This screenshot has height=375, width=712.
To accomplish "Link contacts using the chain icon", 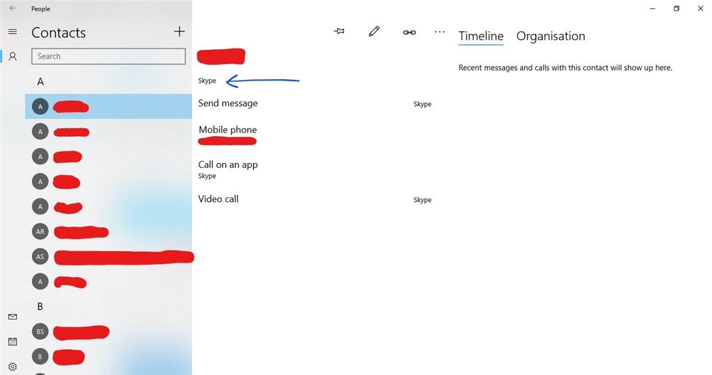I will pos(409,32).
